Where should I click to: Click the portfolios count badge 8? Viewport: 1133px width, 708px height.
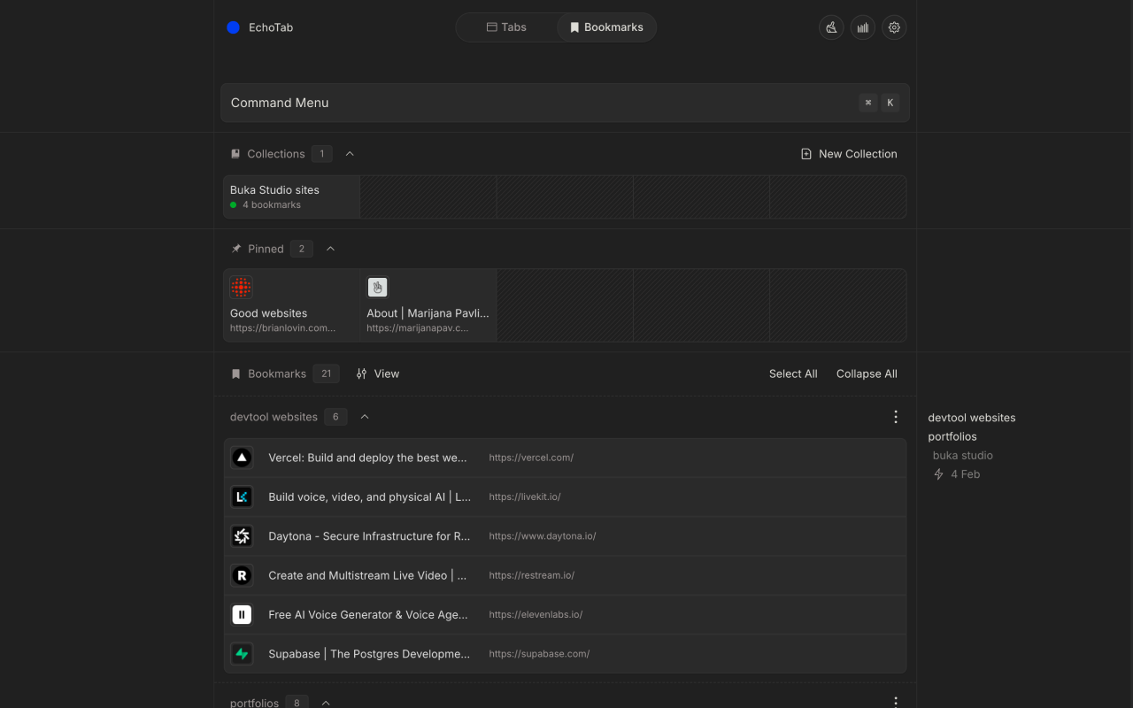click(x=297, y=703)
